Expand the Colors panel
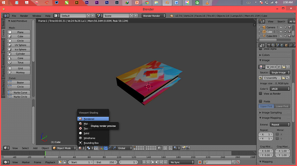The width and height of the screenshot is (297, 166). (x=266, y=55)
